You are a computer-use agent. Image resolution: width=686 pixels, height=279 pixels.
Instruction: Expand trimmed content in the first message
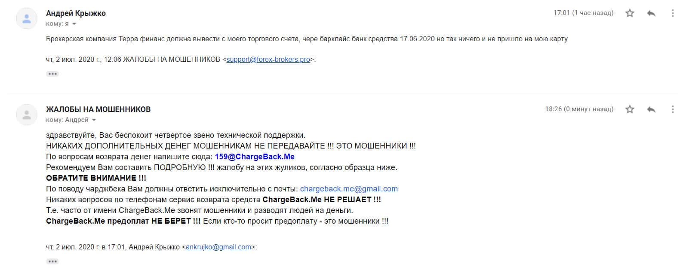tap(52, 74)
